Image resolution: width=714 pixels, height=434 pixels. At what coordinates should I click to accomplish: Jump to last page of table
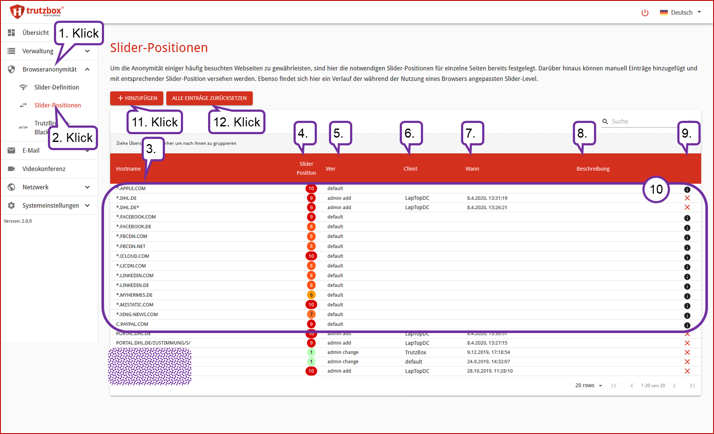[692, 386]
